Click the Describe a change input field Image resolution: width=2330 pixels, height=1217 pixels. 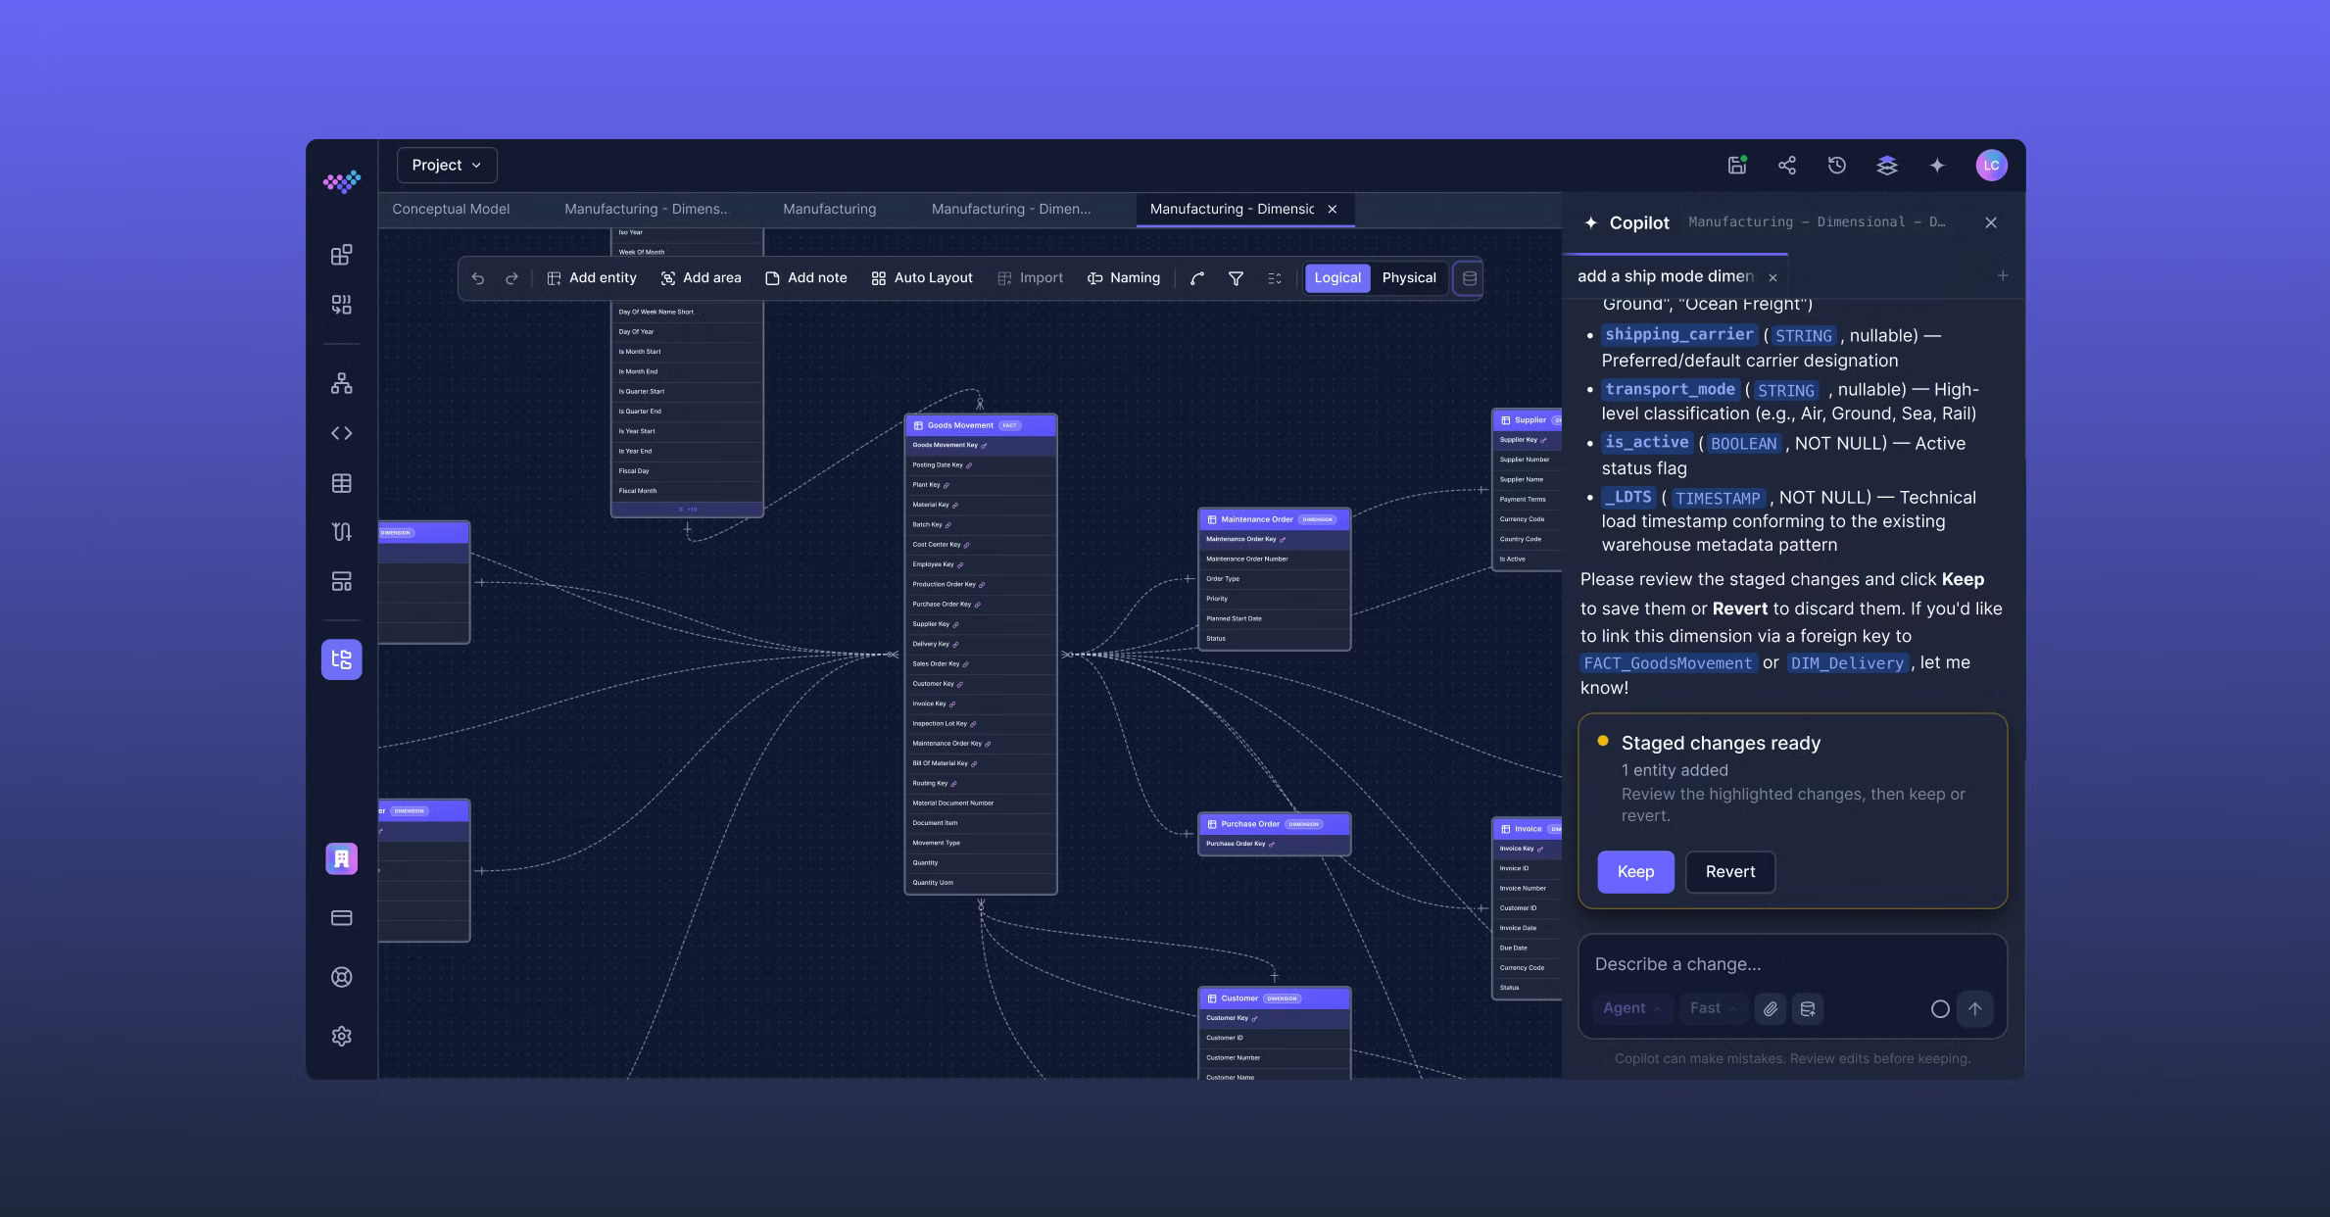(1792, 964)
